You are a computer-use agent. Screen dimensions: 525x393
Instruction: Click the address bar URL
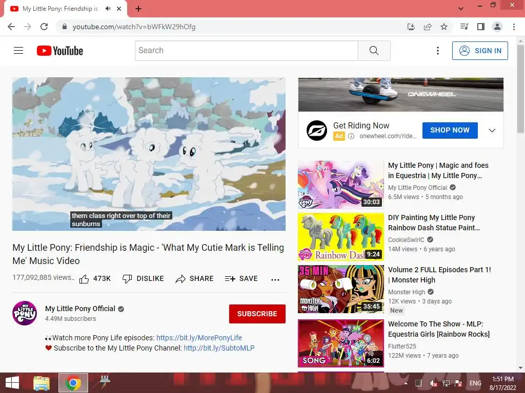[x=134, y=27]
